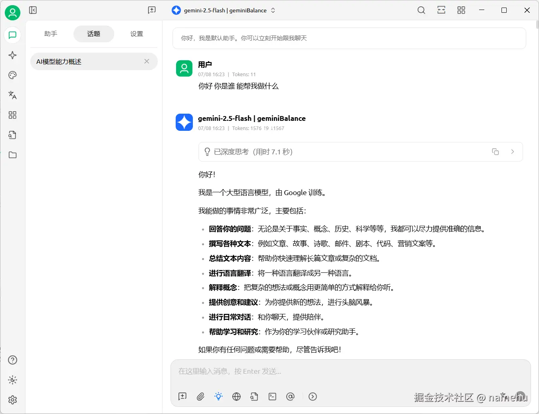Image resolution: width=539 pixels, height=414 pixels.
Task: Toggle web search globe icon
Action: [x=236, y=396]
